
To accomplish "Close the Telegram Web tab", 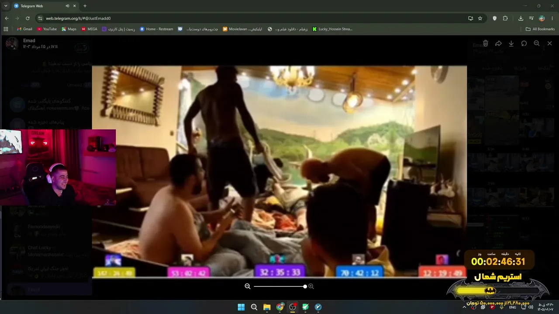I will (74, 6).
